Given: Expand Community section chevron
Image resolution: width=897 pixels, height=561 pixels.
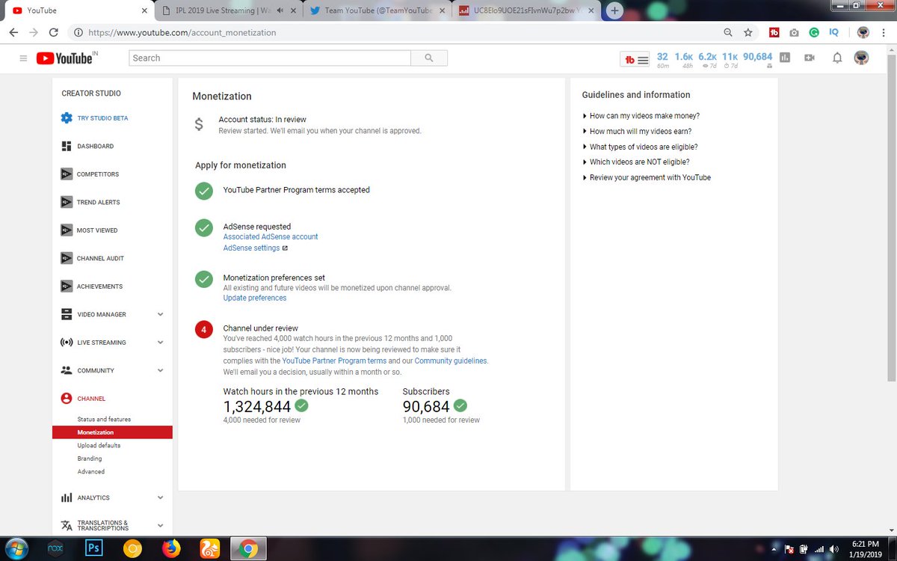Looking at the screenshot, I should (160, 371).
